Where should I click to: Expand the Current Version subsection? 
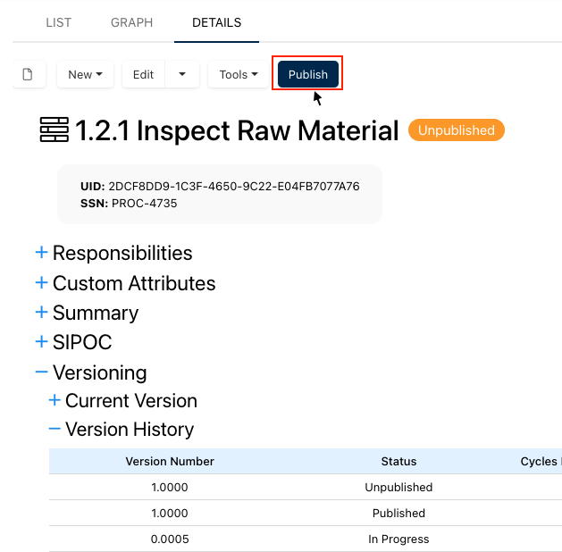coord(55,400)
